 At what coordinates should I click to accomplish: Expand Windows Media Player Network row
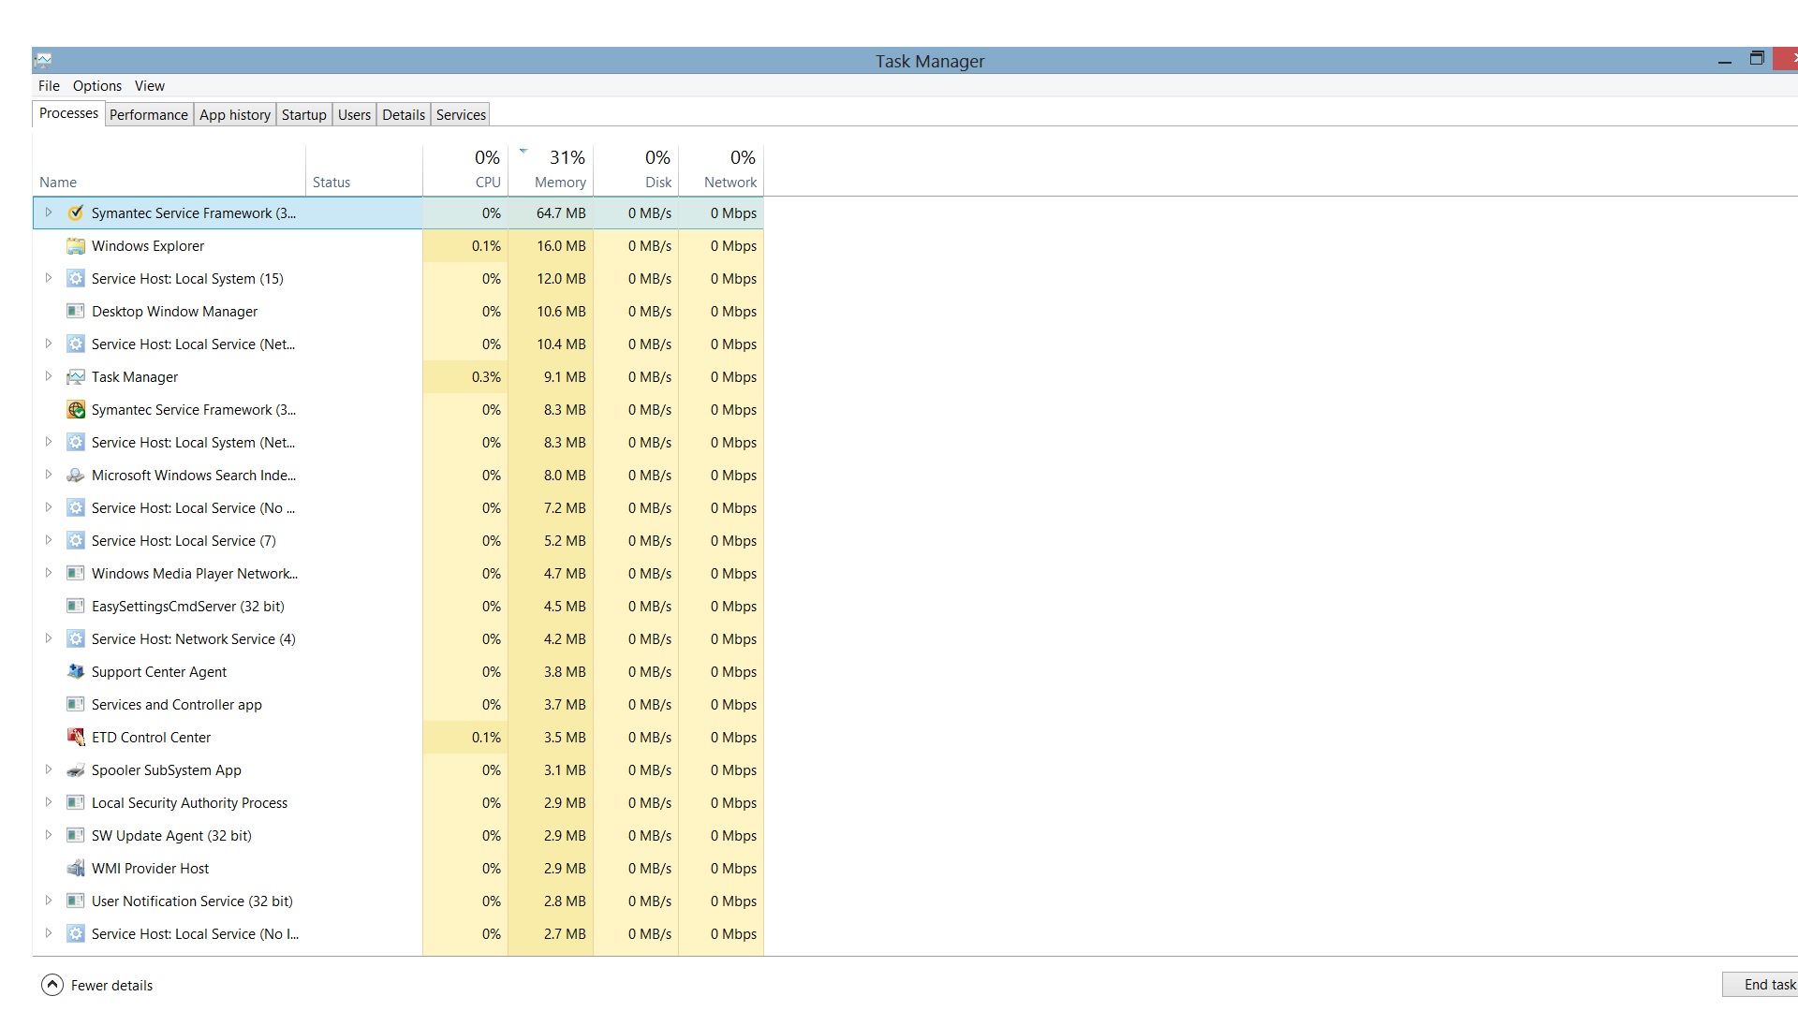(x=49, y=573)
